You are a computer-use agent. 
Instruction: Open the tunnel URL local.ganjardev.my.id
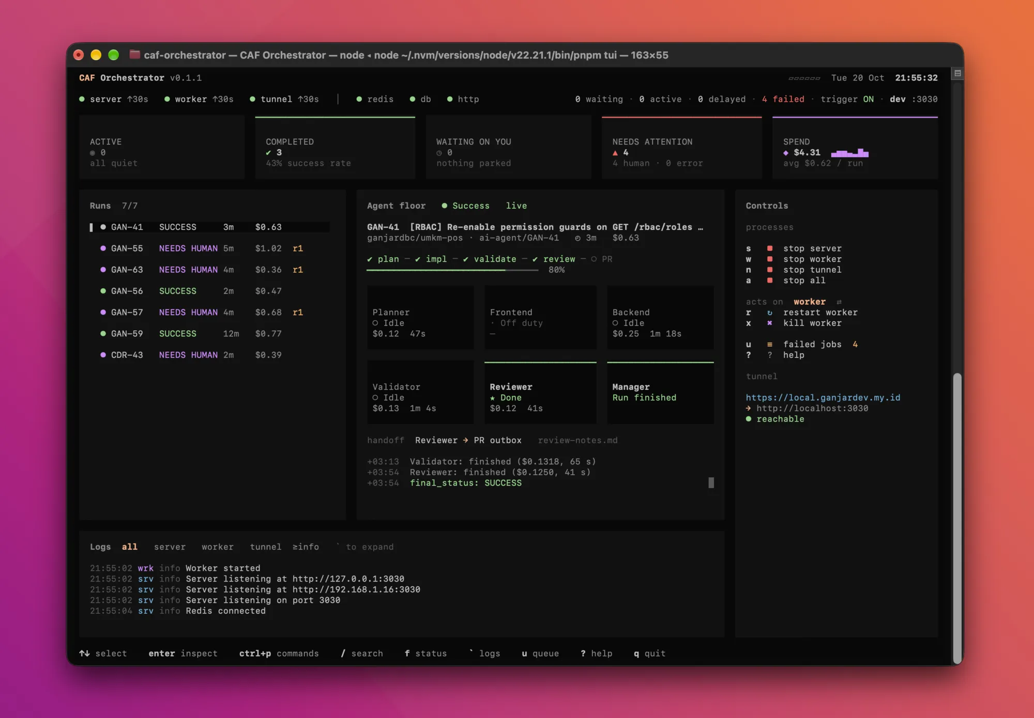[823, 398]
